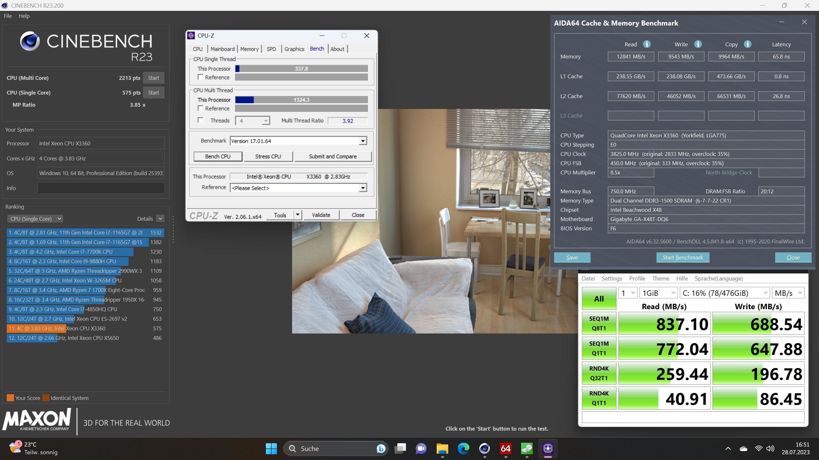The image size is (819, 460).
Task: Switch to Mainboard tab in CPU-Z
Action: coord(222,49)
